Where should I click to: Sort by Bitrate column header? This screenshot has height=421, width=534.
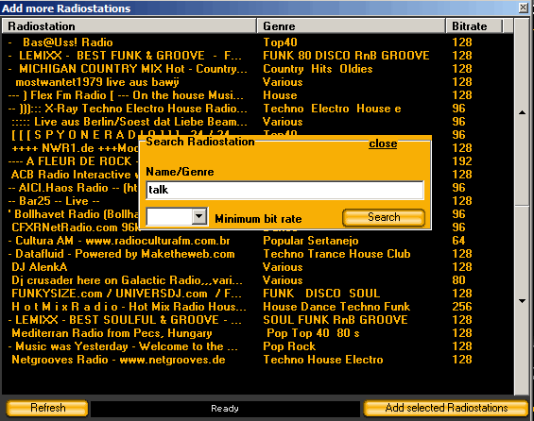click(x=474, y=26)
